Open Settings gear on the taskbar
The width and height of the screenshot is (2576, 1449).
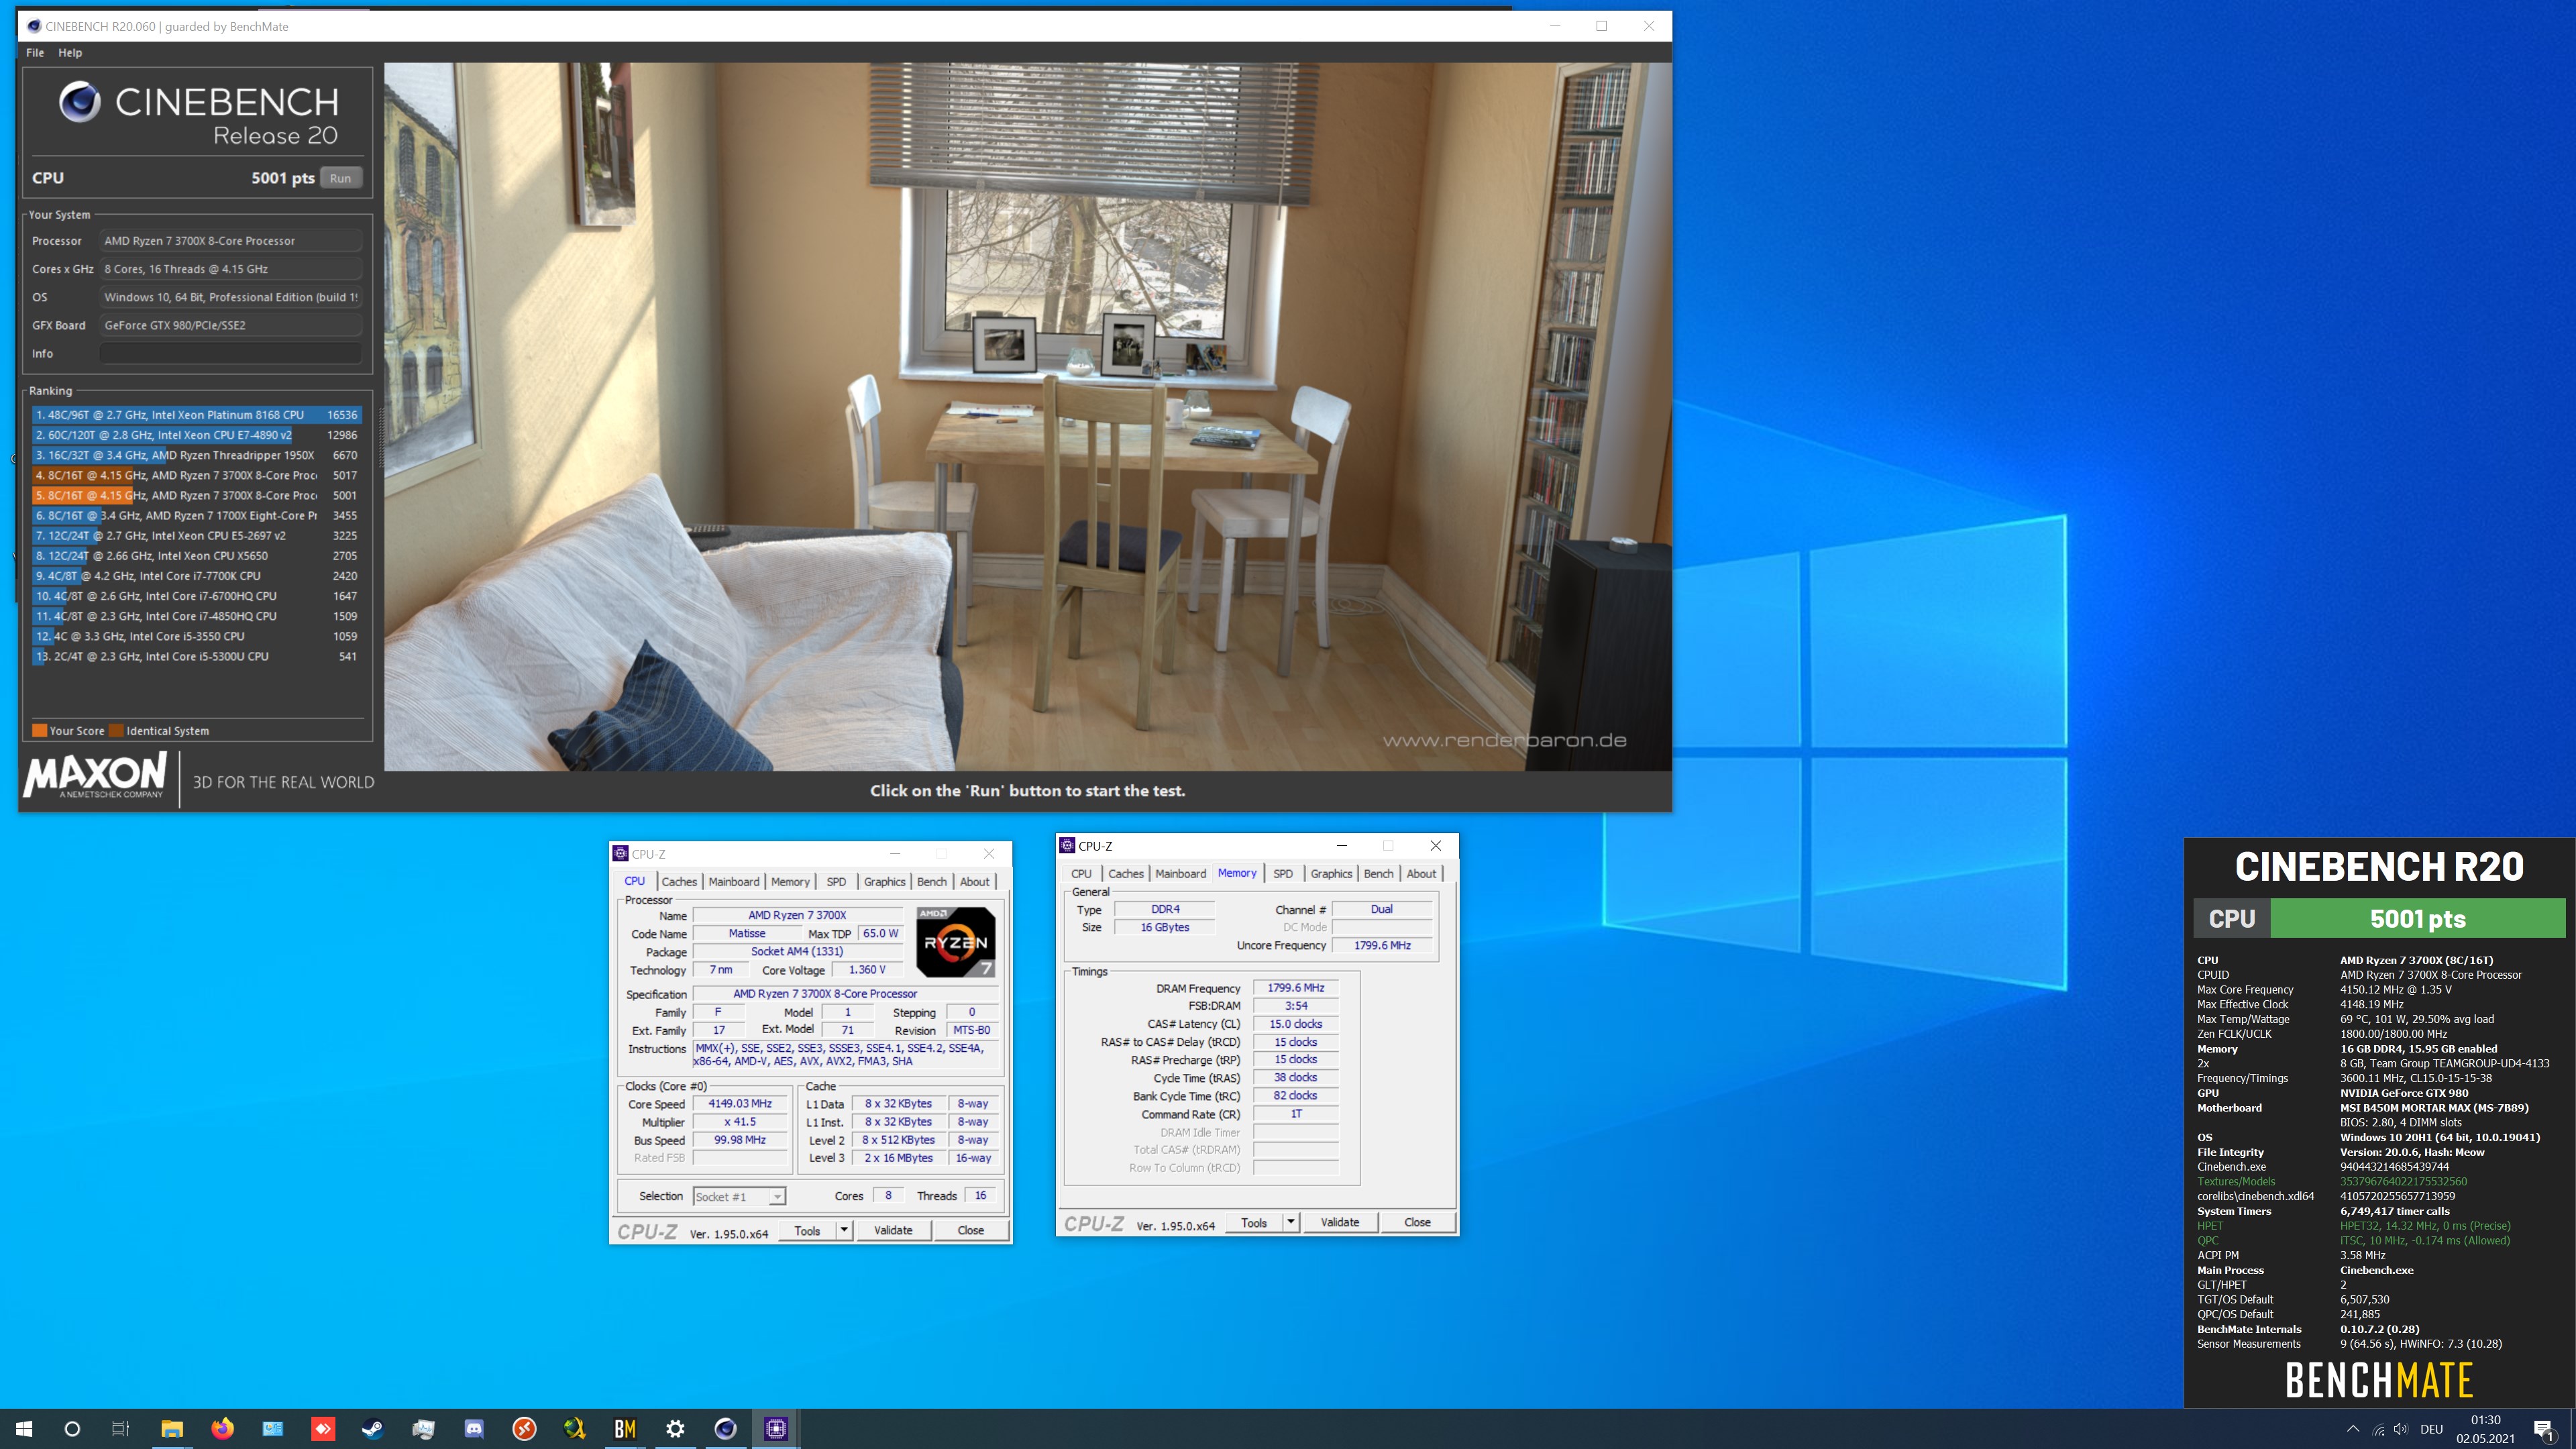[x=675, y=1428]
